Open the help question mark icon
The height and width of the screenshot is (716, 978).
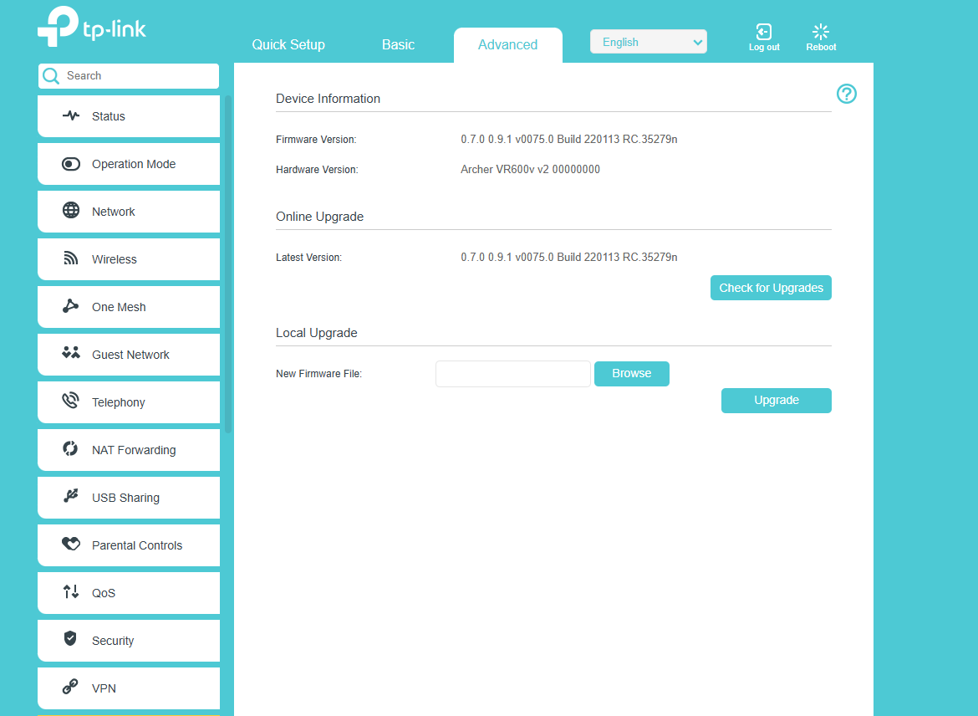pyautogui.click(x=847, y=94)
